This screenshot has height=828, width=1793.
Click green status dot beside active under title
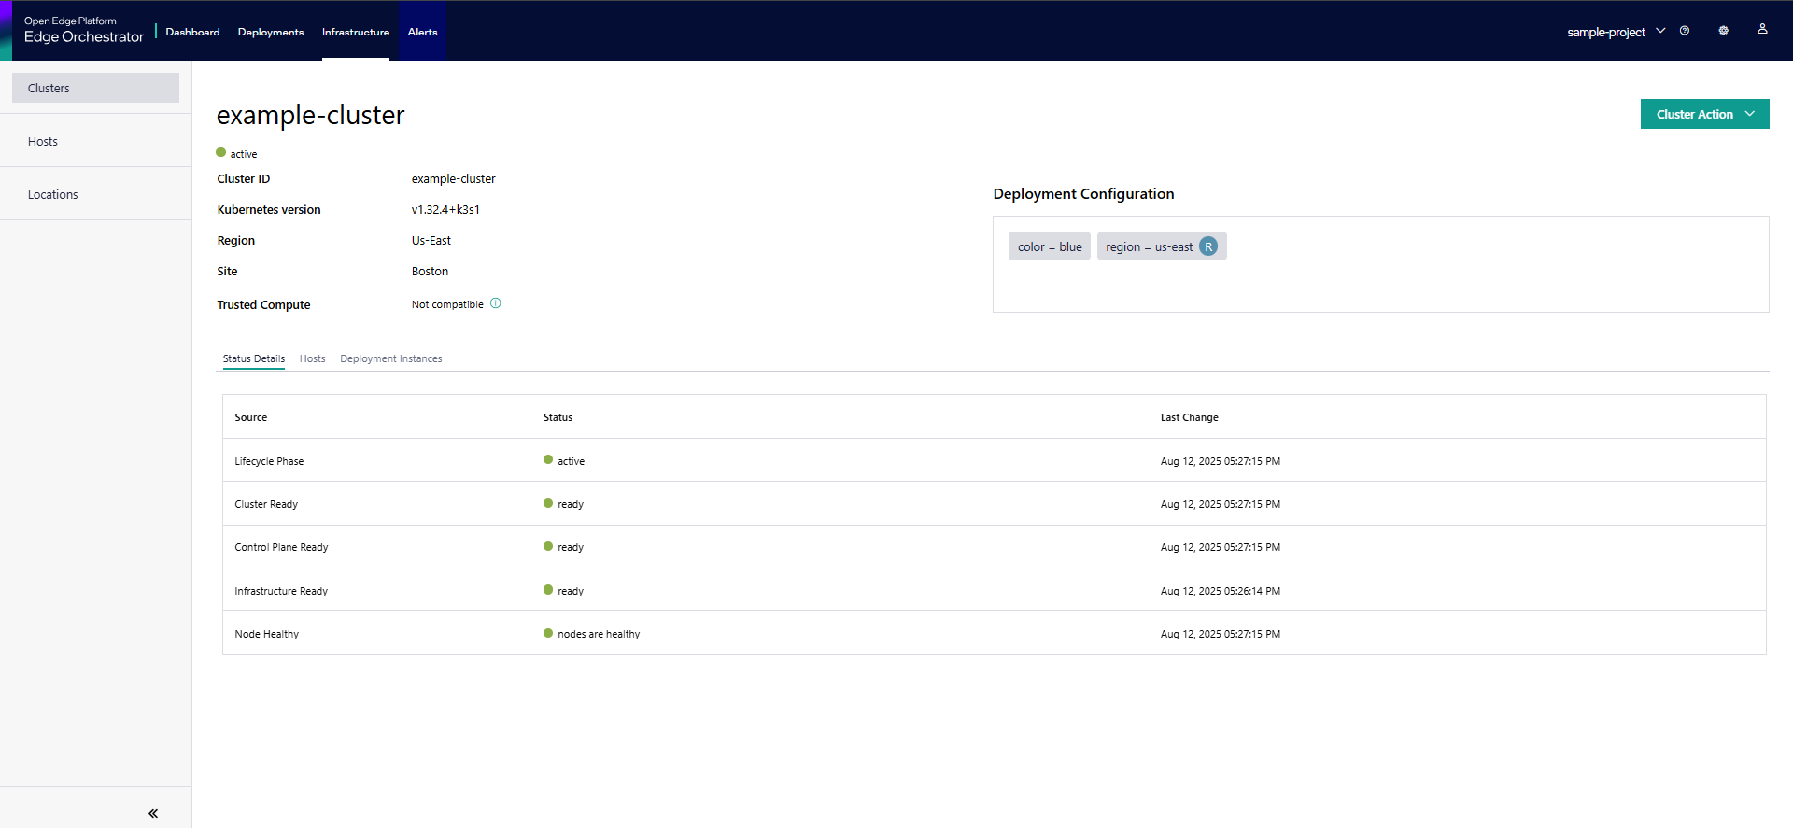tap(221, 153)
